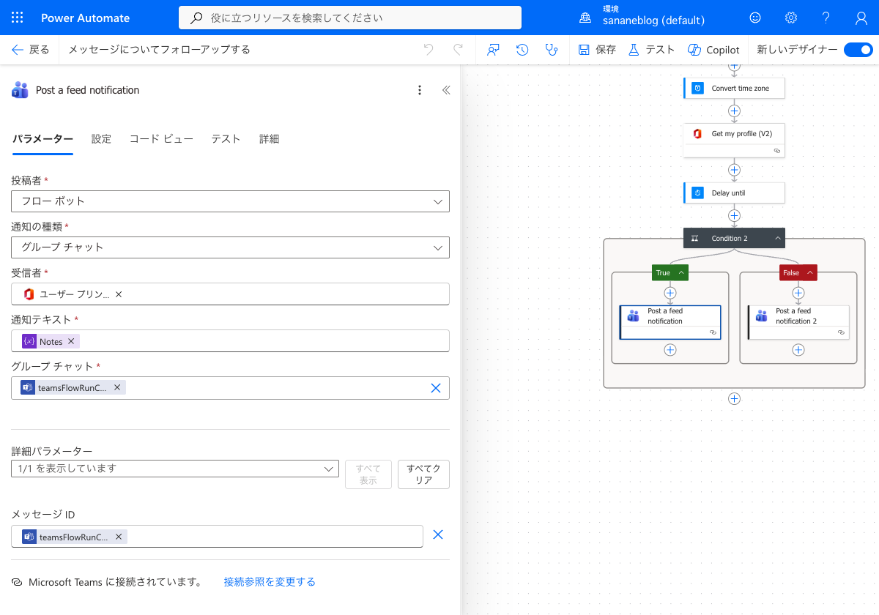The image size is (879, 615).
Task: Switch to the 詳細 tab
Action: point(269,139)
